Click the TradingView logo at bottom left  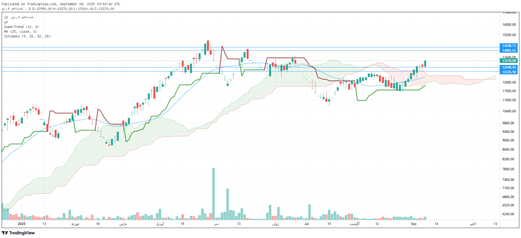pos(18,233)
